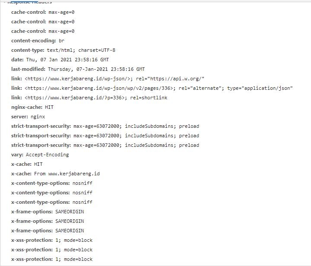Click the date header value
The height and width of the screenshot is (266, 311).
pyautogui.click(x=78, y=60)
